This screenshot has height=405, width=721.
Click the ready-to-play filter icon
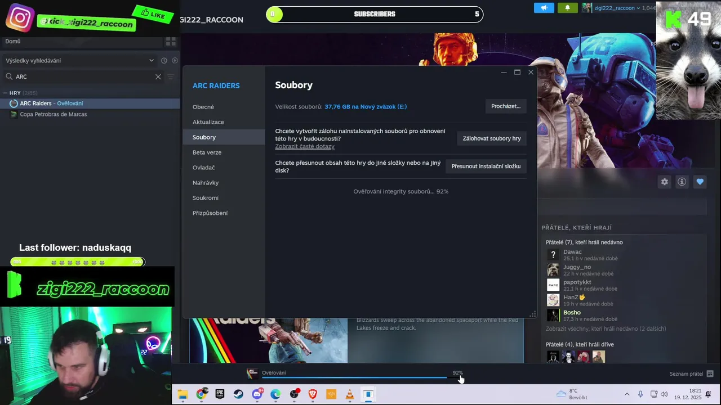[175, 60]
